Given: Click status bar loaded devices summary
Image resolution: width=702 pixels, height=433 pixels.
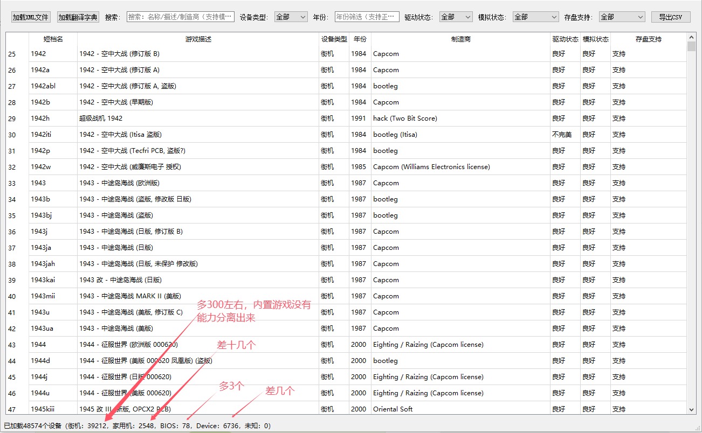Looking at the screenshot, I should pos(137,425).
